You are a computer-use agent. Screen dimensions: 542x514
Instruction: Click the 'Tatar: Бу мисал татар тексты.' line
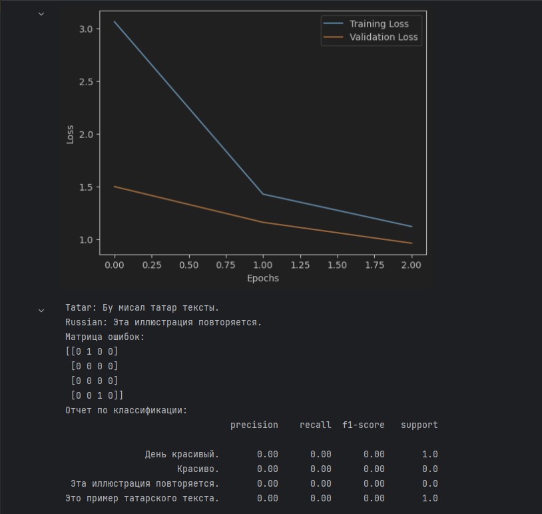click(142, 308)
